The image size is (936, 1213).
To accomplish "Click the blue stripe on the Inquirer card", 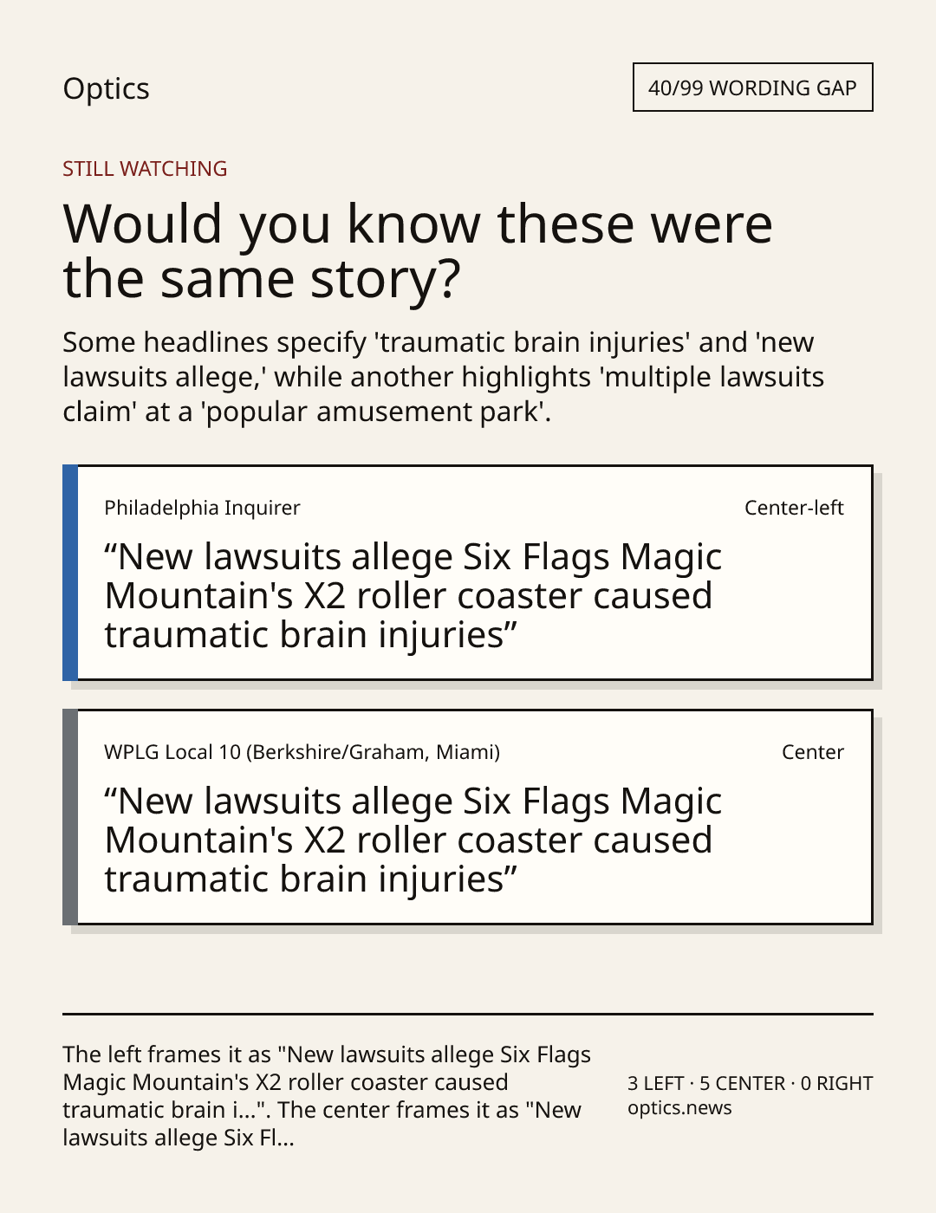I will tap(70, 573).
